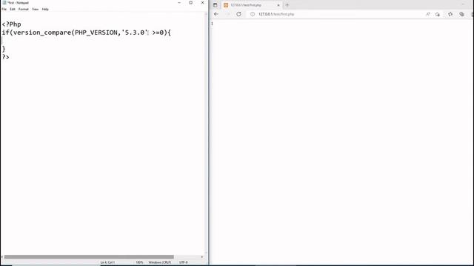The width and height of the screenshot is (474, 266).
Task: Click the '<?Php' line in Notepad
Action: click(12, 24)
